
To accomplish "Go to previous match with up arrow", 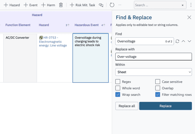I will (x=183, y=41).
